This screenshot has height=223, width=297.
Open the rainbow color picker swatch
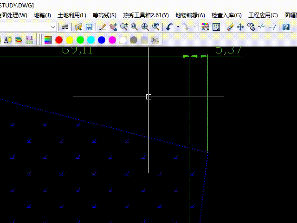[x=48, y=40]
